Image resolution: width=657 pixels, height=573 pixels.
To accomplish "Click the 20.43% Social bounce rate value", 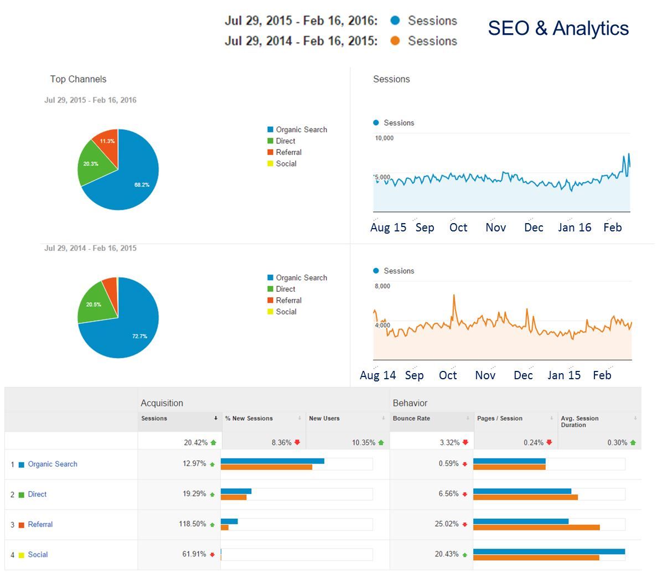I will tap(447, 554).
